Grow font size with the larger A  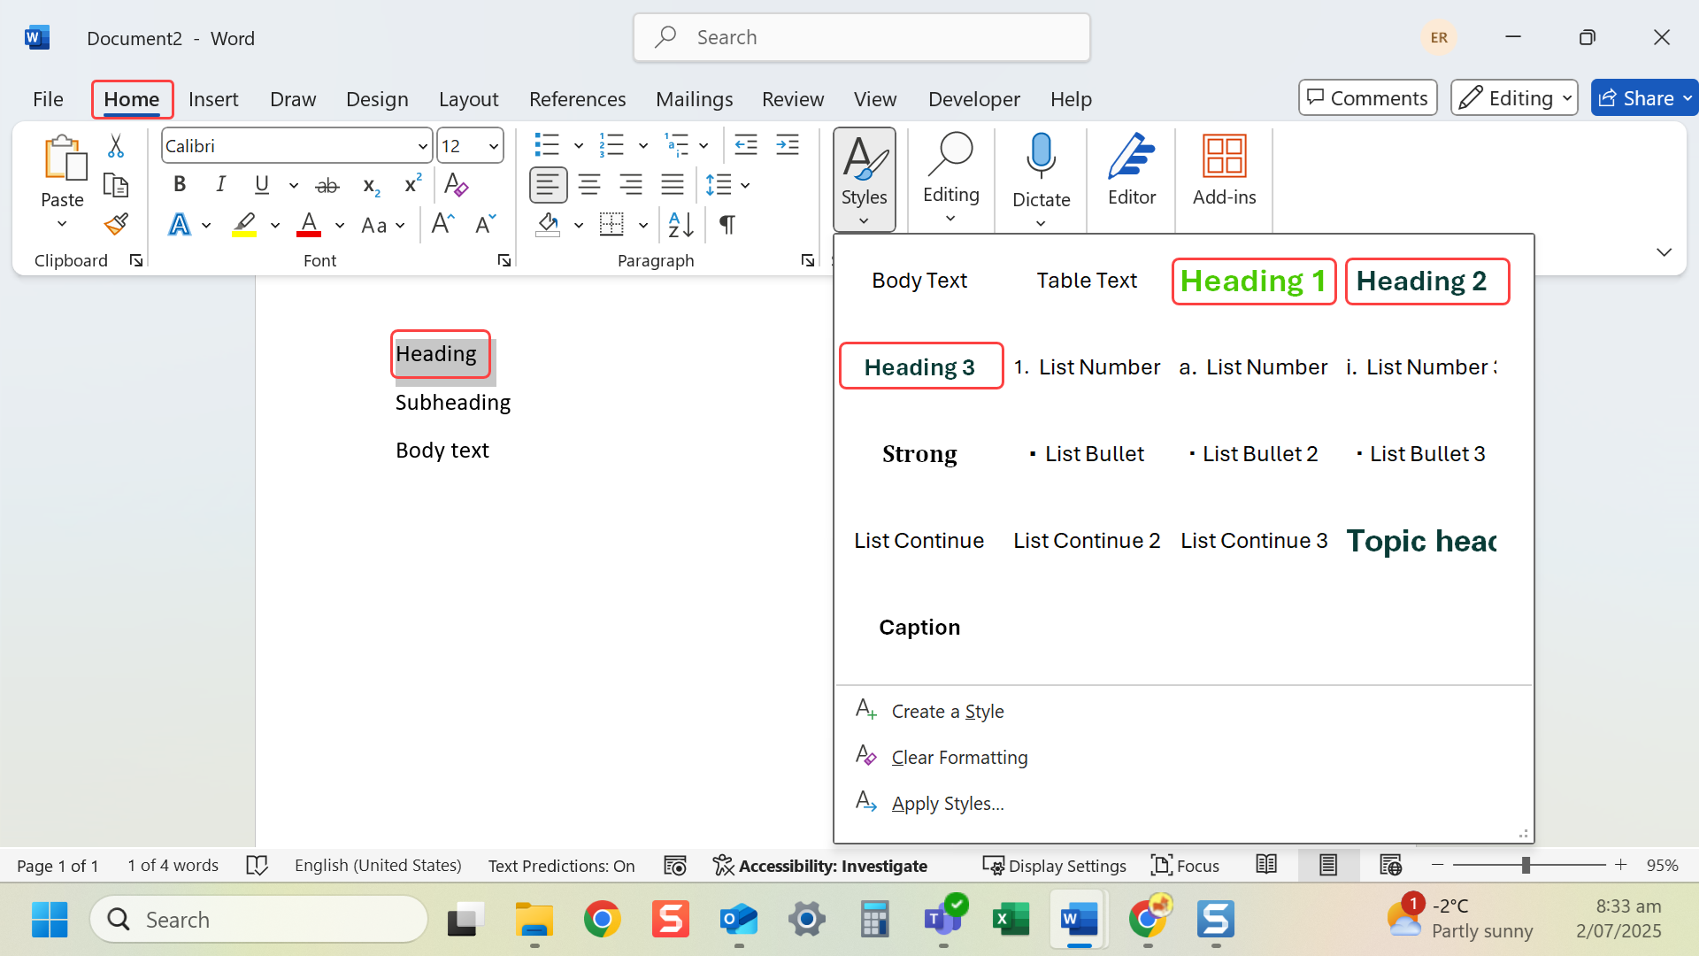[x=442, y=224]
